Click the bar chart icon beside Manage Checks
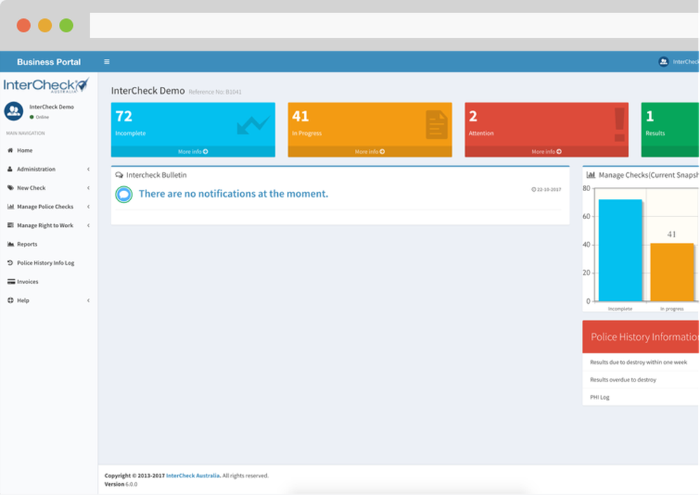Viewport: 700px width, 495px height. tap(591, 175)
